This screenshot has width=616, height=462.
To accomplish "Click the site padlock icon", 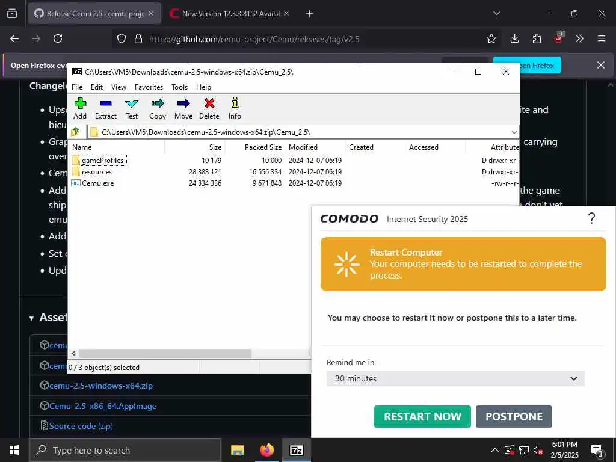I will coord(138,38).
